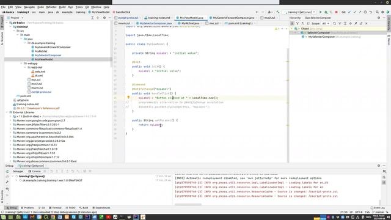Open the Refactor menu
The height and width of the screenshot is (220, 391).
tap(51, 7)
